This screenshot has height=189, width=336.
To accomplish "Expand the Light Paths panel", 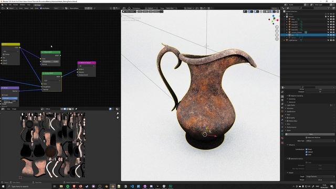I will tap(291, 105).
